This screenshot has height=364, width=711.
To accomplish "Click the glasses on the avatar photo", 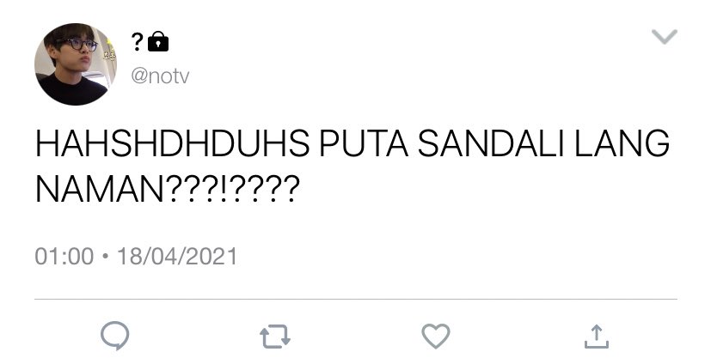I will [80, 44].
